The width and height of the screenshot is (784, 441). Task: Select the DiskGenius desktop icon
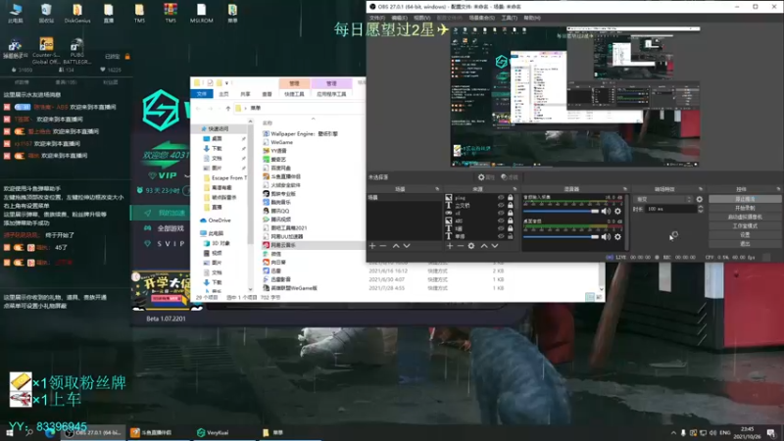tap(77, 13)
